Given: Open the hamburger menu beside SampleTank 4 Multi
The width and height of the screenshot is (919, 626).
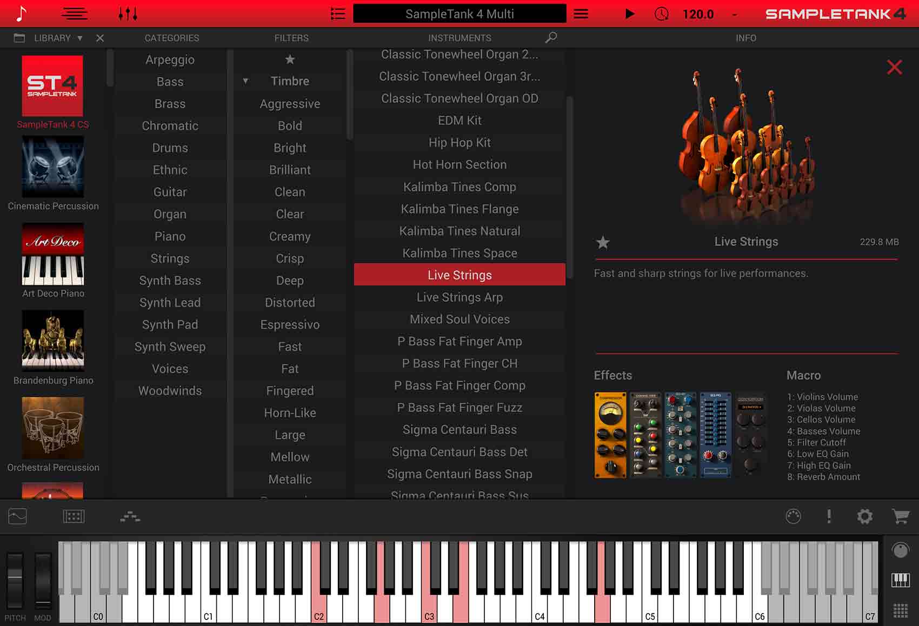Looking at the screenshot, I should (x=581, y=14).
